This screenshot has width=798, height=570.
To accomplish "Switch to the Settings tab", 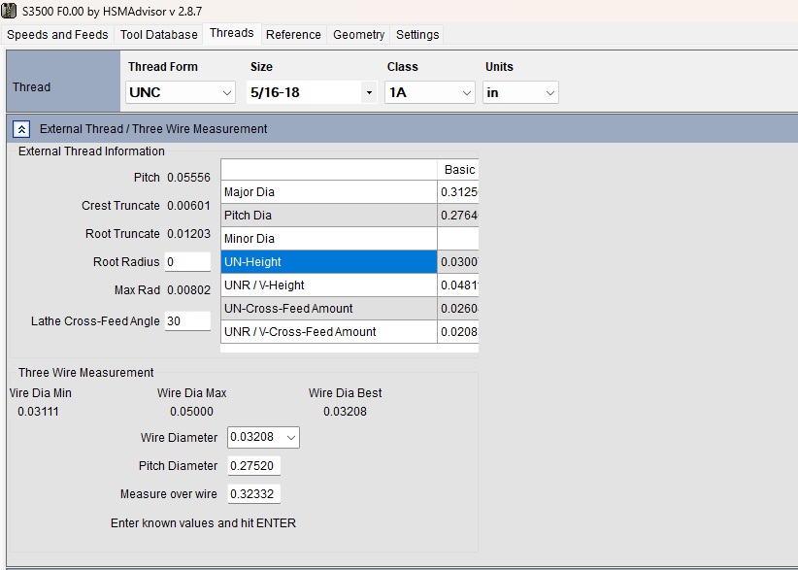I will [x=417, y=35].
